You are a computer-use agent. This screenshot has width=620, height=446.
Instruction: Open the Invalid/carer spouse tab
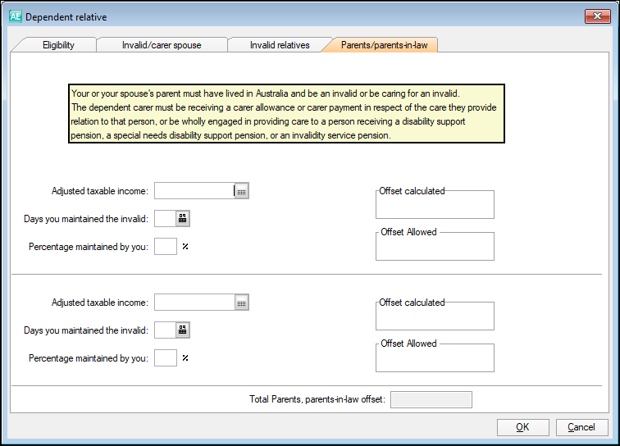point(162,45)
